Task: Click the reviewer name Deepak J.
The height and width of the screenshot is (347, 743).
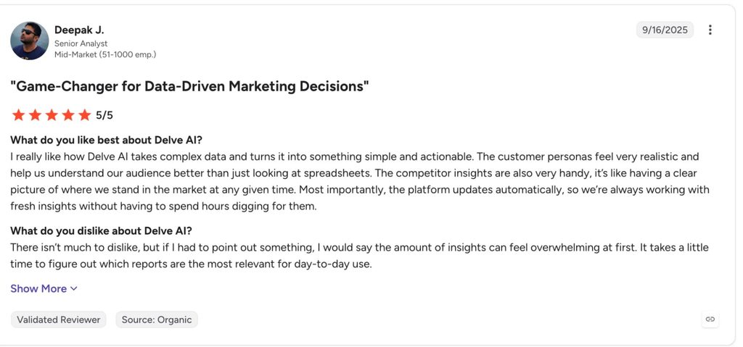Action: click(x=79, y=30)
